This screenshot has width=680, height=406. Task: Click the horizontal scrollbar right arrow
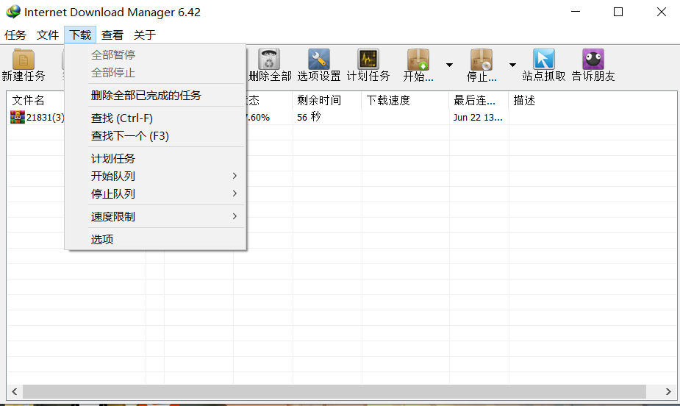pyautogui.click(x=668, y=391)
